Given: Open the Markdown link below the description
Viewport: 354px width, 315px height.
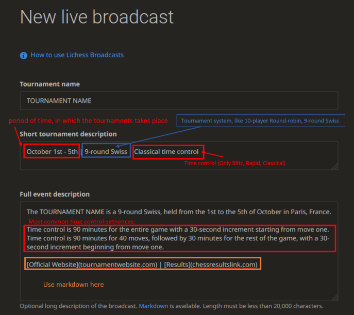Looking at the screenshot, I should click(x=152, y=306).
